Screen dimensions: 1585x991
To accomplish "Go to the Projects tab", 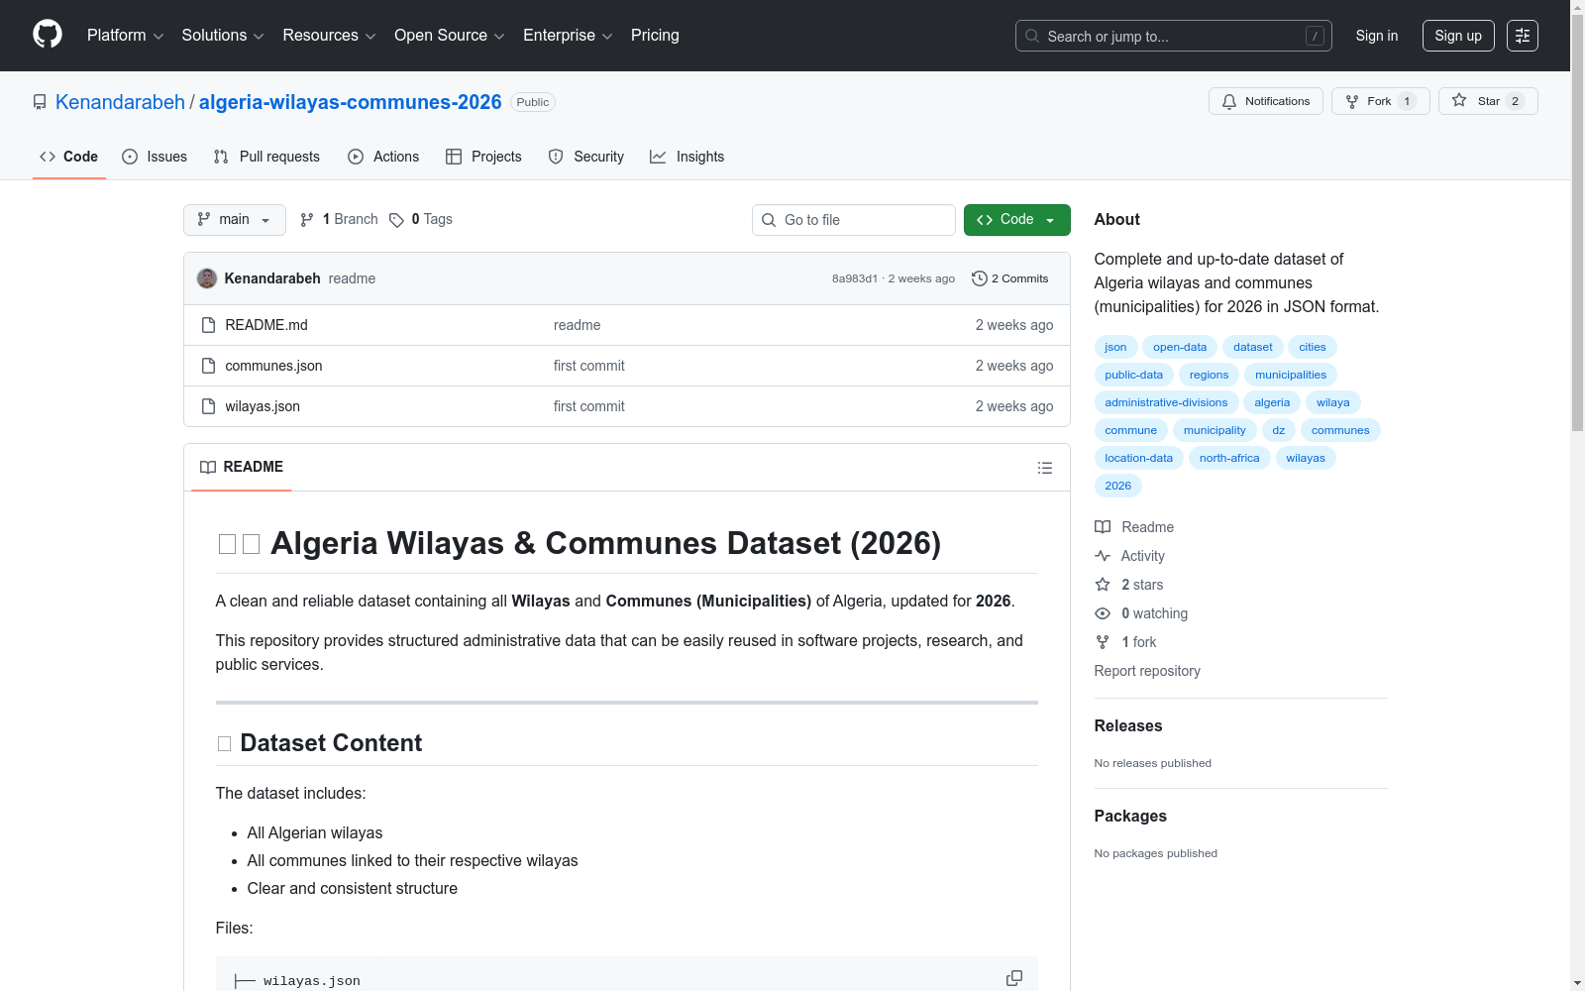I will tap(483, 157).
